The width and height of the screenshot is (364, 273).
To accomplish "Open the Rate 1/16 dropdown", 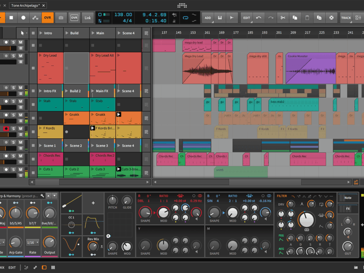I will click(33, 243).
